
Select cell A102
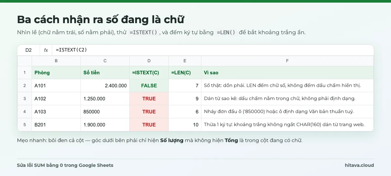(x=56, y=99)
